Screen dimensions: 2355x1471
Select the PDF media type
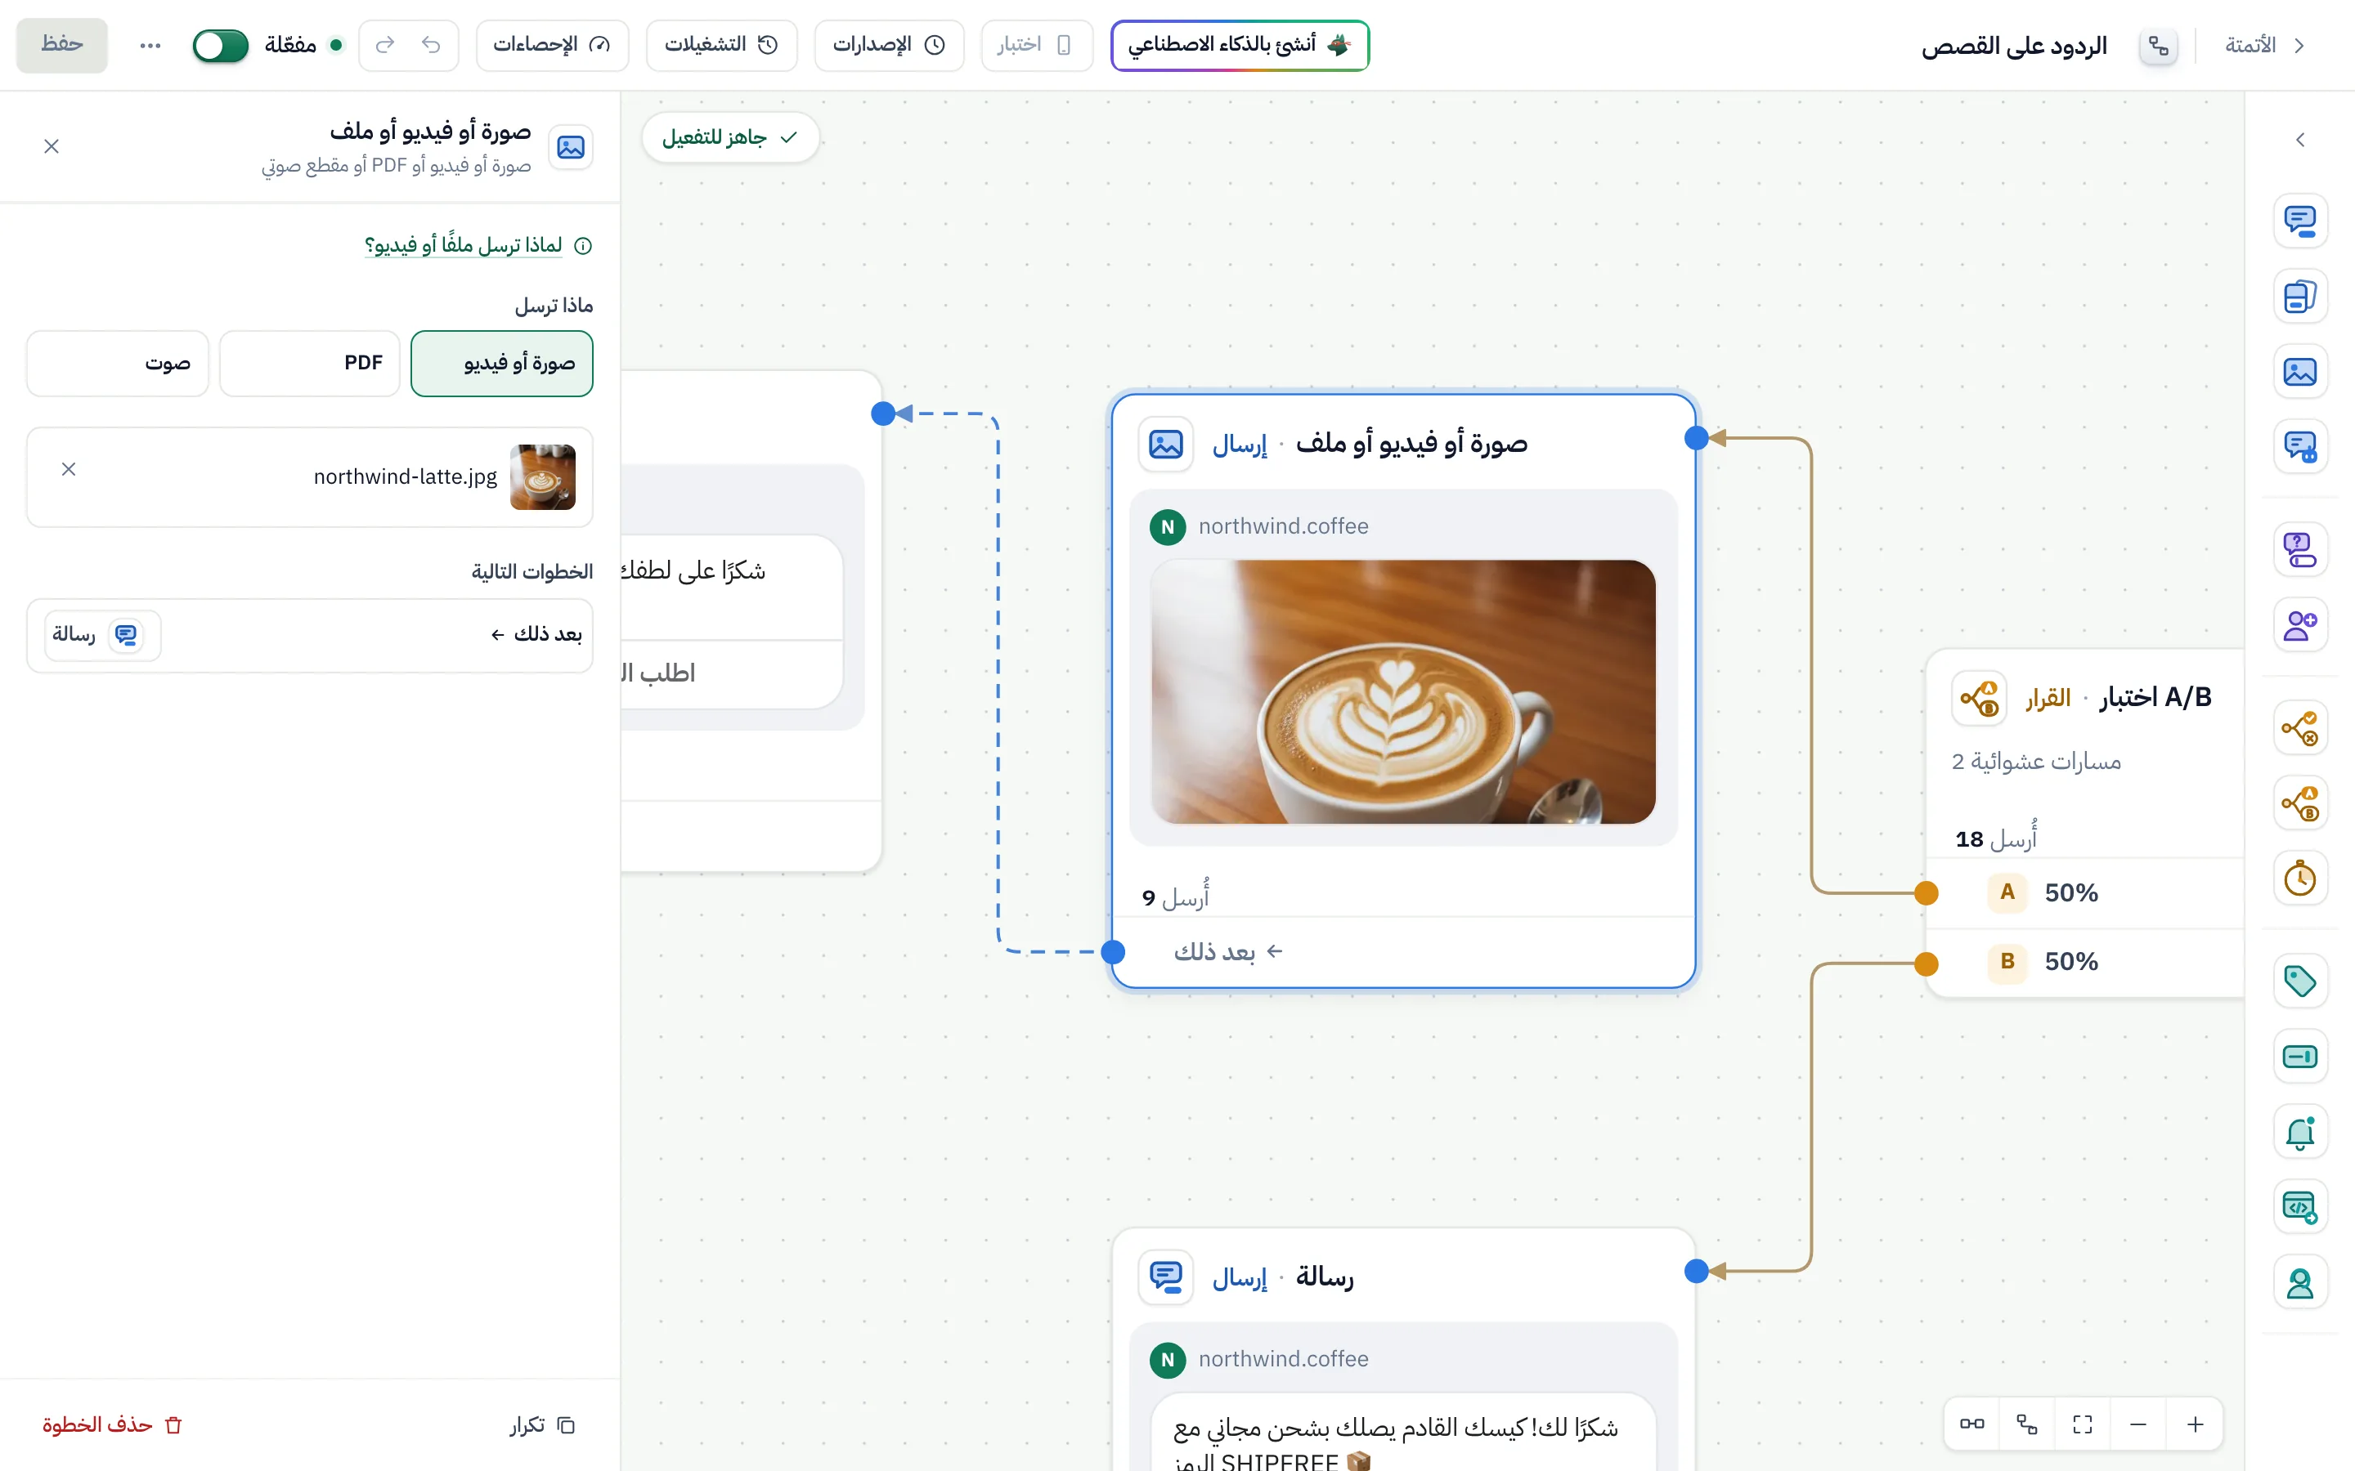[x=309, y=363]
